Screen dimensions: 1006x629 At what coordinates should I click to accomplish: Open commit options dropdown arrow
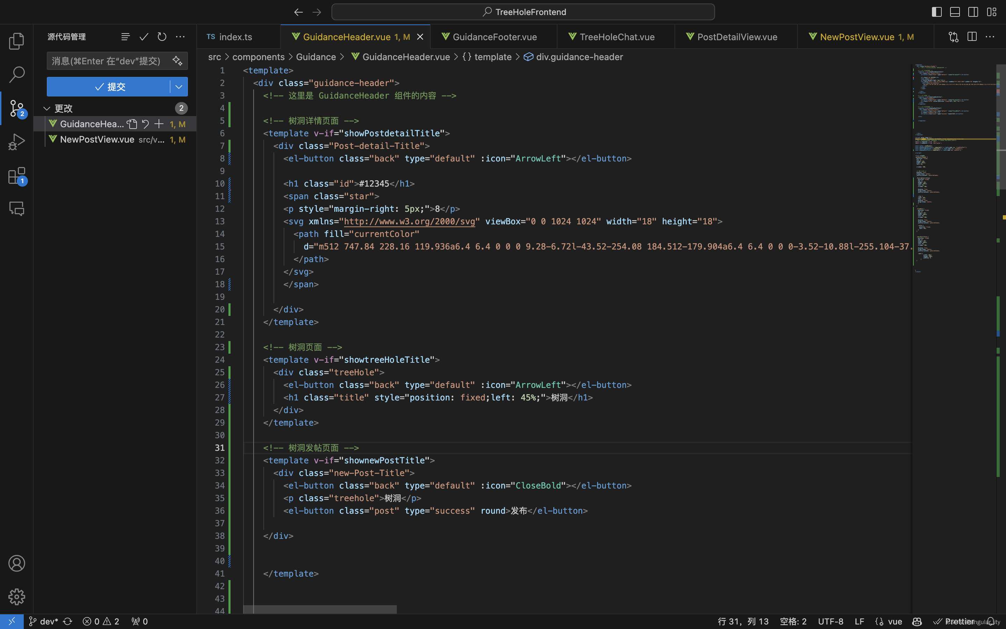coord(179,87)
